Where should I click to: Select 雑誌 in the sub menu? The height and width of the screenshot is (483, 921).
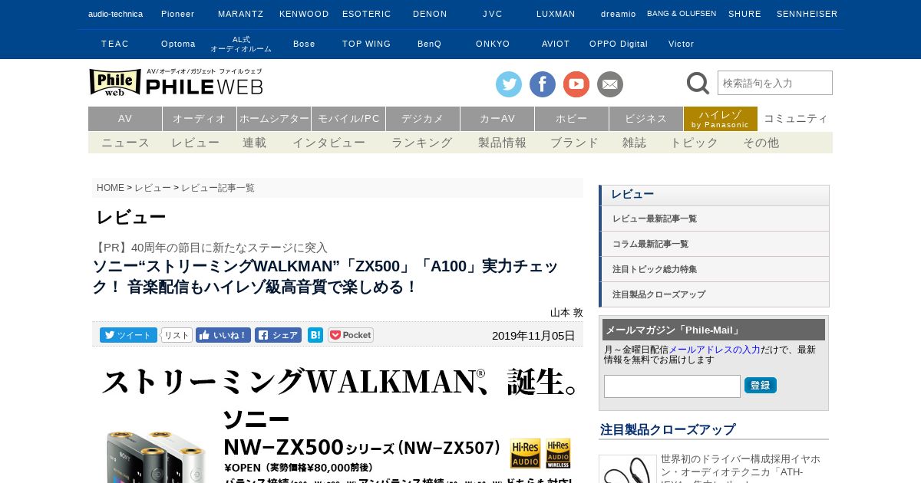635,143
